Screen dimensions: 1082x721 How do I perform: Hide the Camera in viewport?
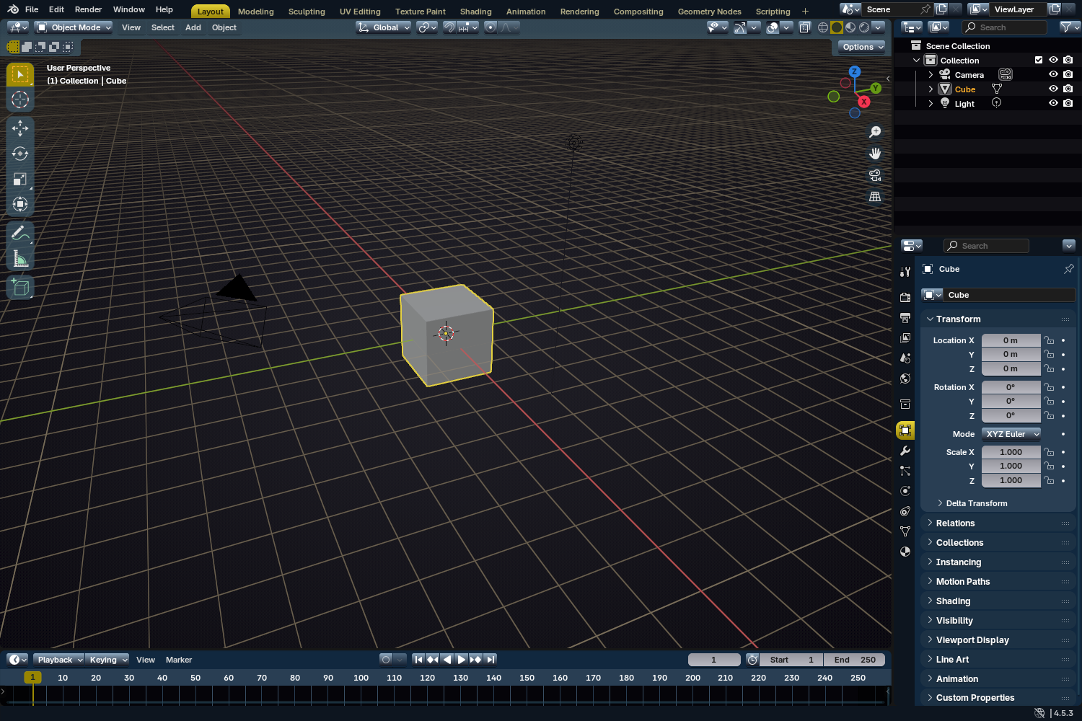click(x=1053, y=74)
